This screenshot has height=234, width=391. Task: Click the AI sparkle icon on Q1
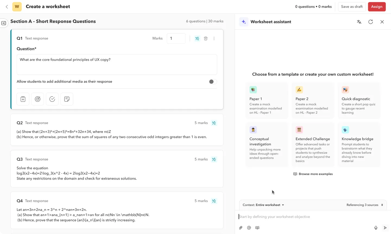pos(197,38)
